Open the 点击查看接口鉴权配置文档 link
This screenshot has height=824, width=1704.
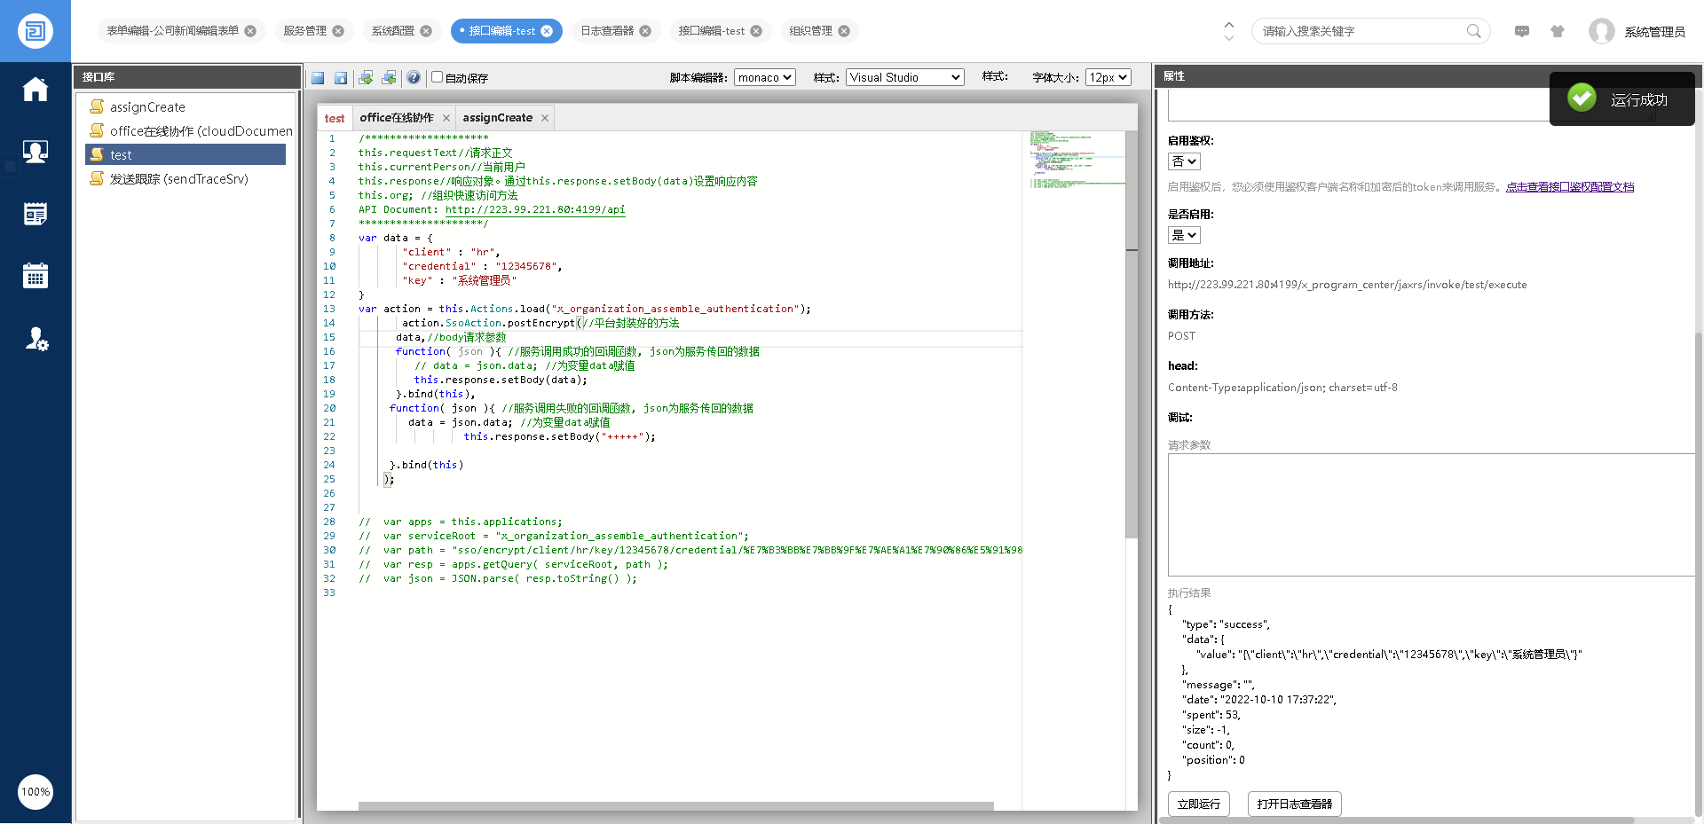click(x=1569, y=187)
